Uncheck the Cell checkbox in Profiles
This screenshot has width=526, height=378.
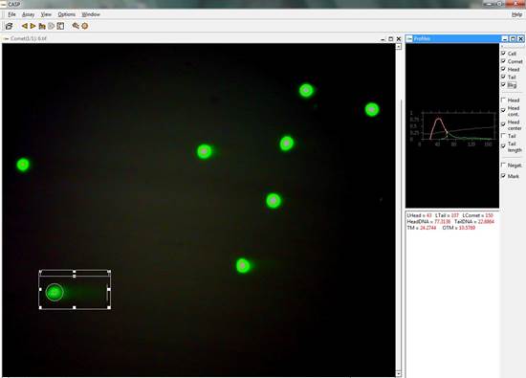pyautogui.click(x=503, y=54)
